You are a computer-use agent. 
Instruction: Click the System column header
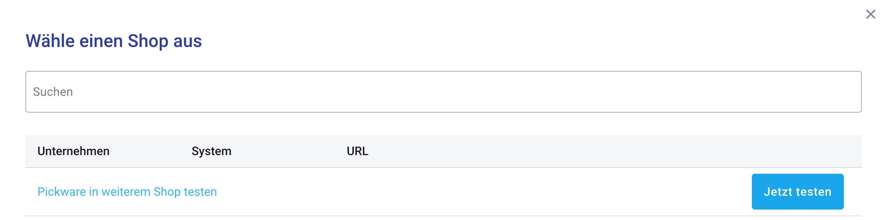[x=211, y=151]
